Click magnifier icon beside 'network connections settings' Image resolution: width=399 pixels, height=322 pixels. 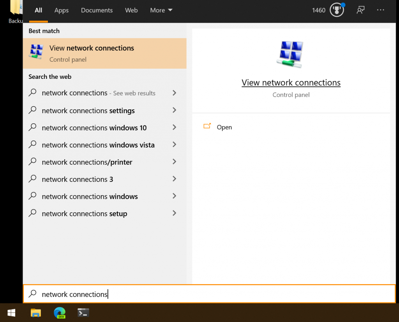pyautogui.click(x=33, y=110)
